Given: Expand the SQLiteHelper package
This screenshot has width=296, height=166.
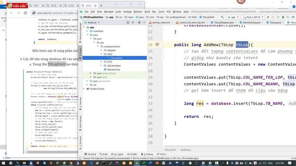Looking at the screenshot, I should click(x=101, y=65).
